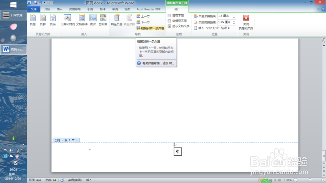Image resolution: width=326 pixels, height=183 pixels.
Task: Uncheck 显示文档文字 checkbox
Action: click(169, 26)
